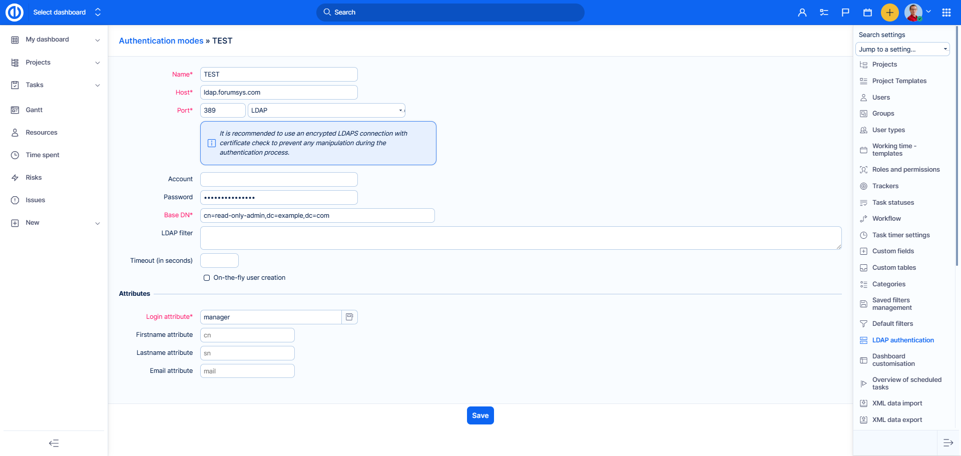Image resolution: width=961 pixels, height=456 pixels.
Task: Click the user profile icon in top bar
Action: click(802, 13)
